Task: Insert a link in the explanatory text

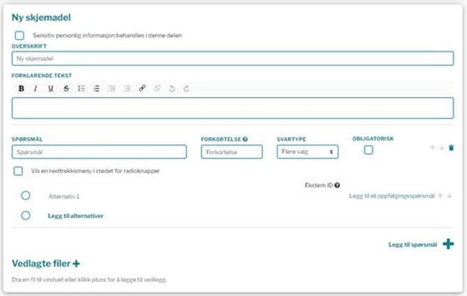Action: tap(142, 88)
